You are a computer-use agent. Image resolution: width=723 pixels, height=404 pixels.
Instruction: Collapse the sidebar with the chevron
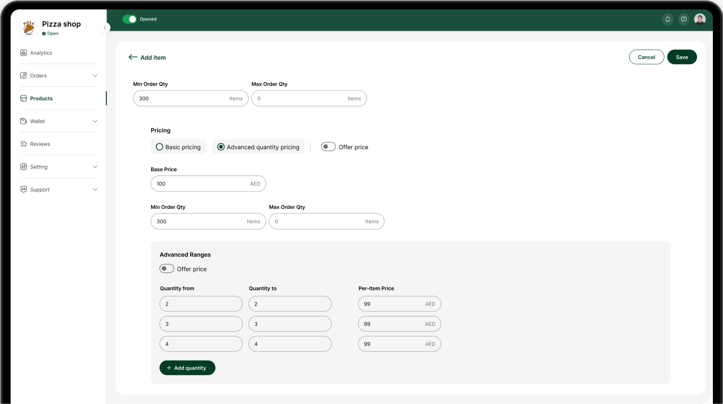[105, 28]
